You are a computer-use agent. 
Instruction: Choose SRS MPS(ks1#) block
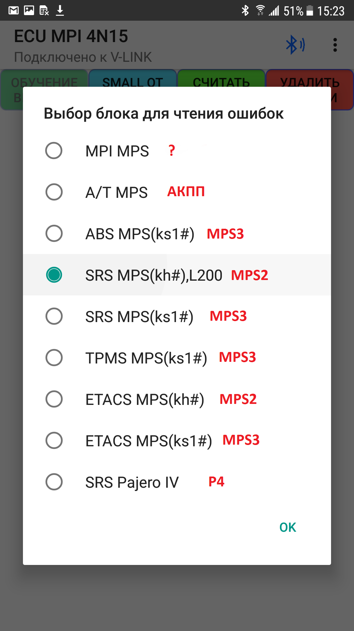point(54,316)
